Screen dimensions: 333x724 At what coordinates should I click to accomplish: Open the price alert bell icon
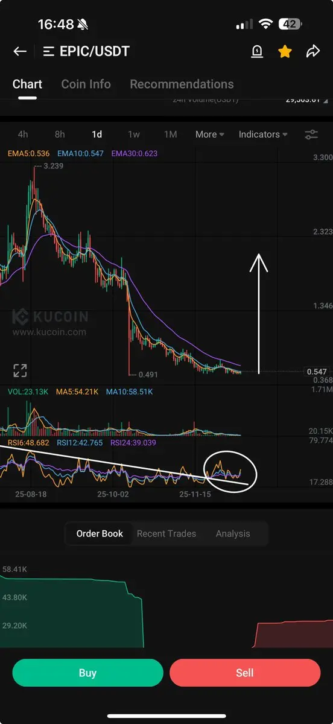[x=257, y=52]
